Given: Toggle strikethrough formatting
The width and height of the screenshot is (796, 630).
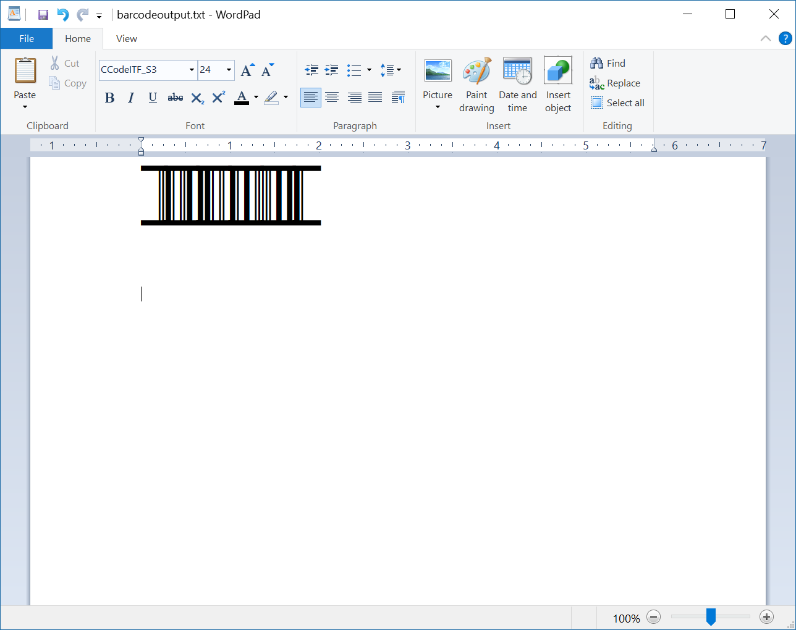Looking at the screenshot, I should (x=176, y=98).
